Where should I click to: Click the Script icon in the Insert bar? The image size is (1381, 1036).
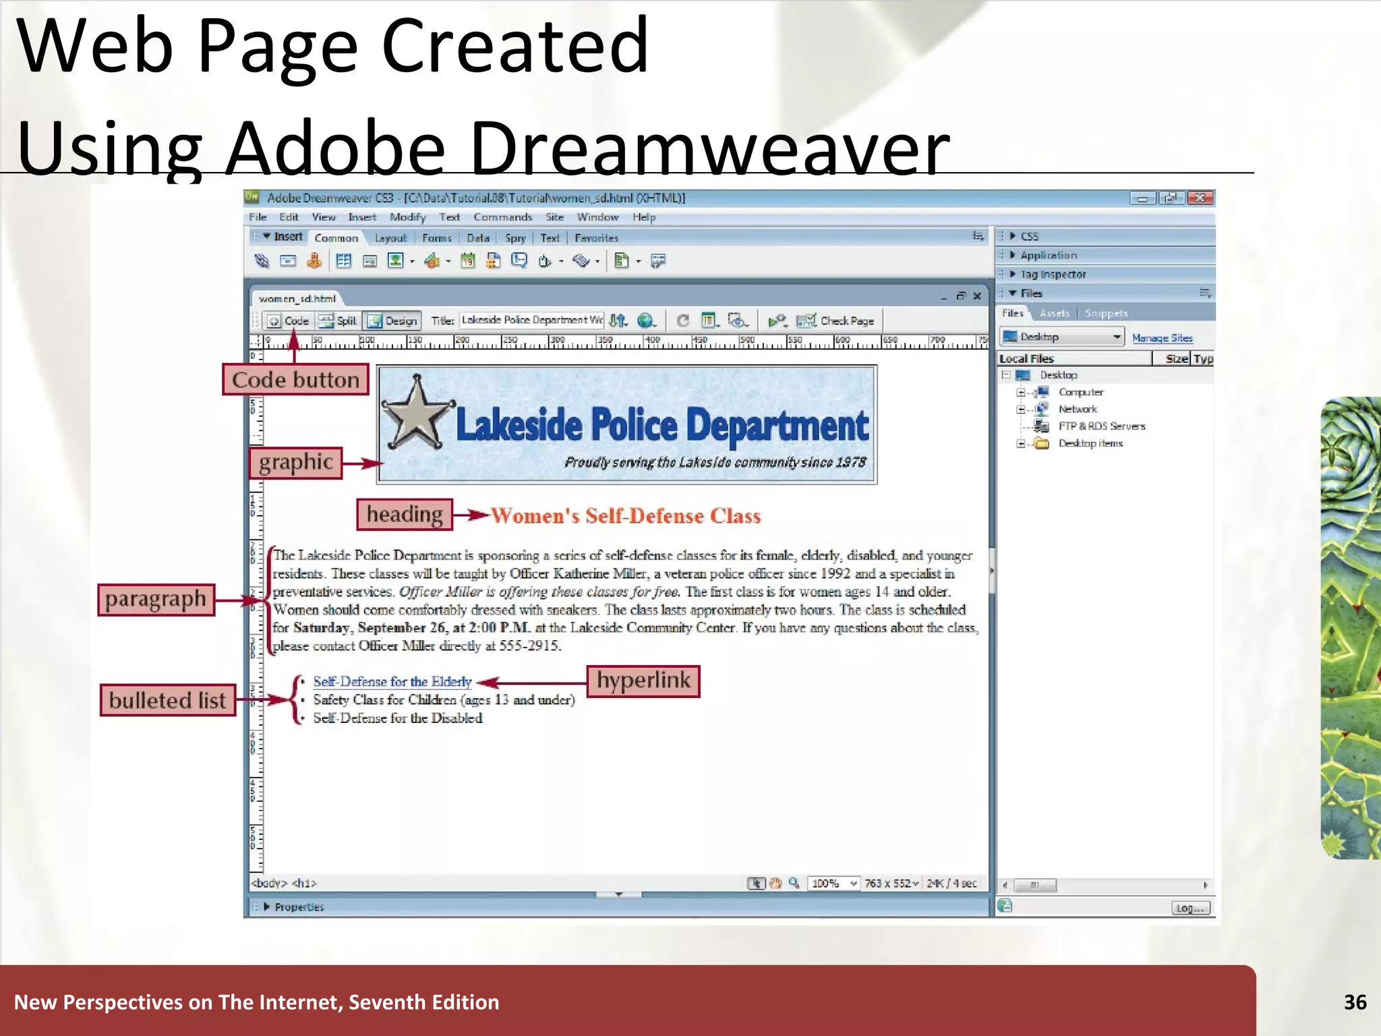pyautogui.click(x=581, y=260)
